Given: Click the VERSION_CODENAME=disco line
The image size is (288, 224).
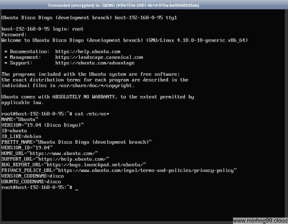Looking at the screenshot, I should click(33, 176).
